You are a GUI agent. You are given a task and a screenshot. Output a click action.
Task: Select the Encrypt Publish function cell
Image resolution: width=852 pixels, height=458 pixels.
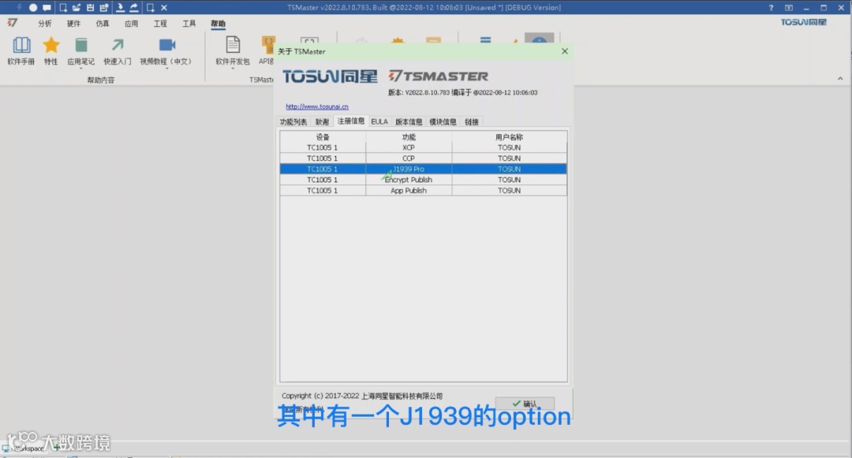(x=409, y=180)
